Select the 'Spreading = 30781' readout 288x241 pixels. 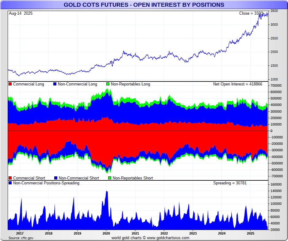(230, 183)
